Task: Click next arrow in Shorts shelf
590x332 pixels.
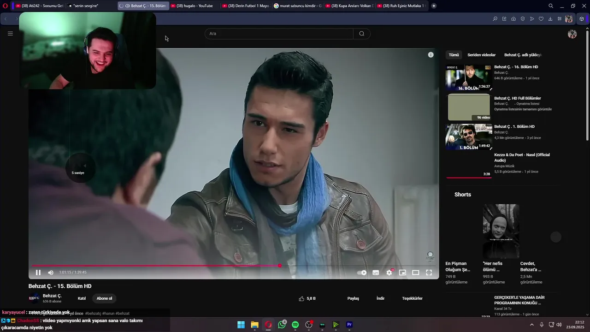Action: point(556,237)
